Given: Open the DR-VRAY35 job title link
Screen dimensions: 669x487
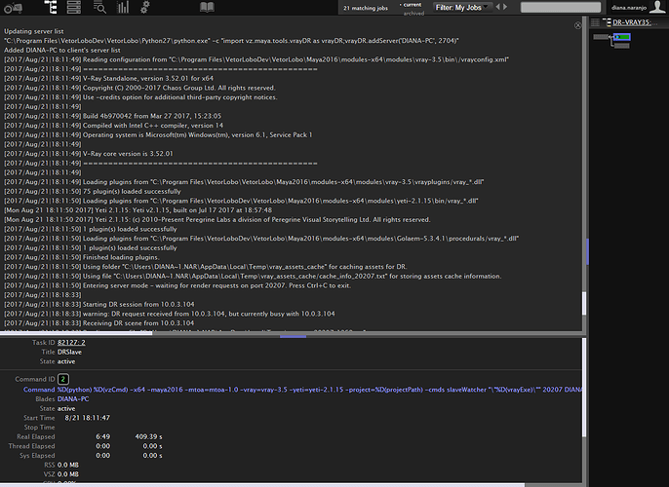Looking at the screenshot, I should click(632, 22).
